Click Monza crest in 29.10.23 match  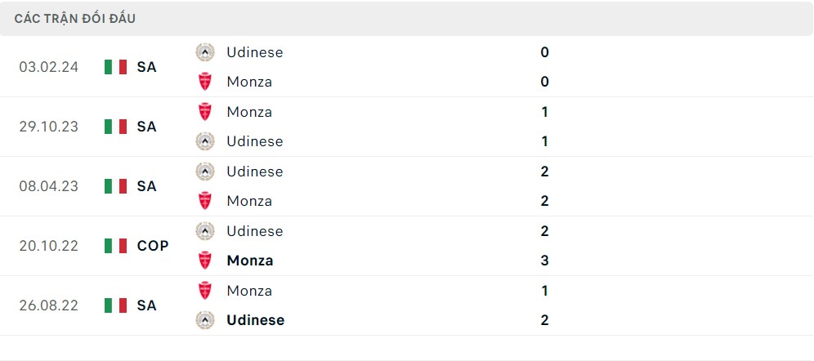pos(204,112)
